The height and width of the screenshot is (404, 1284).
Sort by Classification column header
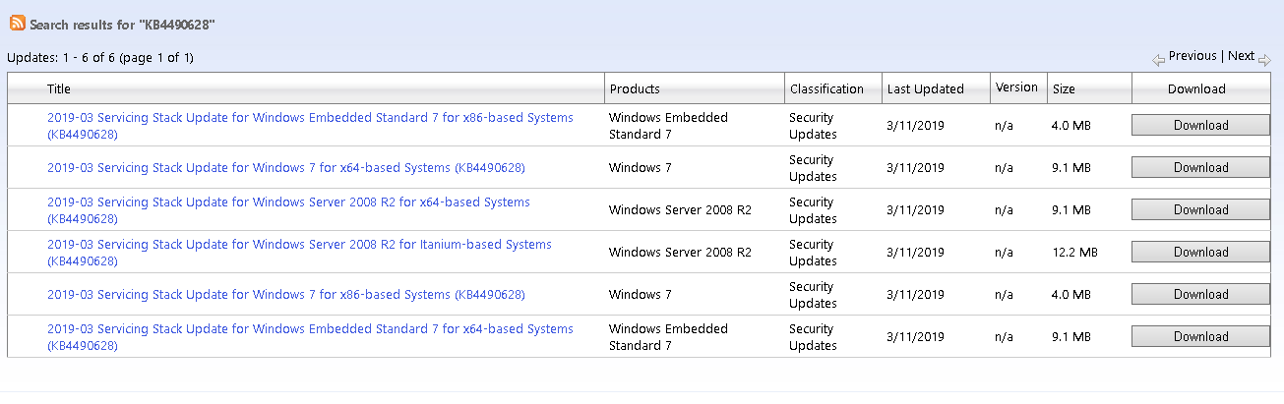point(826,88)
